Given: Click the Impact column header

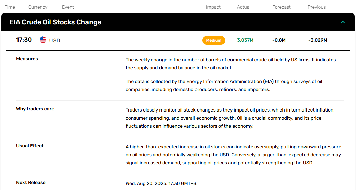Looking at the screenshot, I should 213,7.
